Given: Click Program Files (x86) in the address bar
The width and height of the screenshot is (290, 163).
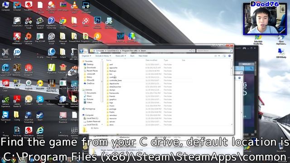Looking at the screenshot, I should click(x=130, y=51).
